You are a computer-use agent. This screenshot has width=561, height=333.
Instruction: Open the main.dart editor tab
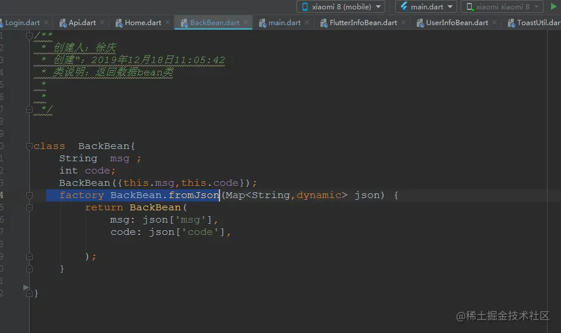tap(284, 23)
